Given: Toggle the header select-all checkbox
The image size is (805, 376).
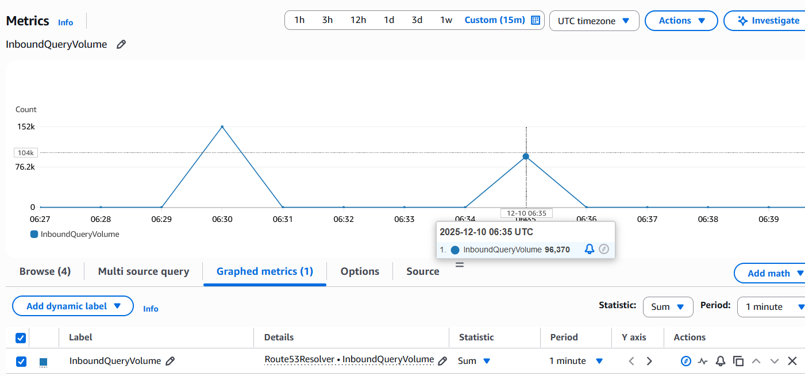Looking at the screenshot, I should (21, 338).
